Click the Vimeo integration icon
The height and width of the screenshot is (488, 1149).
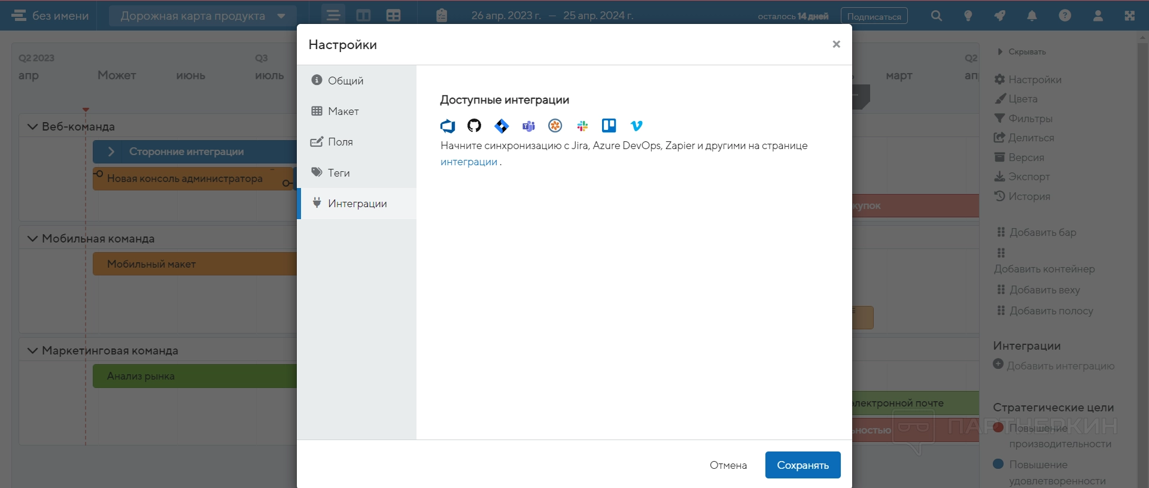click(636, 126)
